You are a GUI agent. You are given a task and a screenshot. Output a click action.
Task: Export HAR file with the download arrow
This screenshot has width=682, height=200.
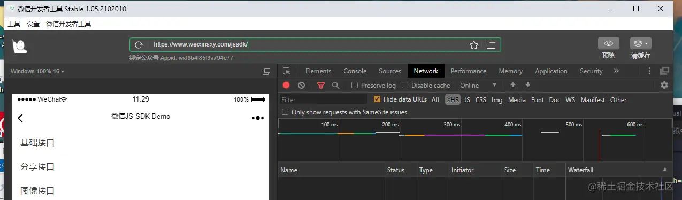coord(528,85)
